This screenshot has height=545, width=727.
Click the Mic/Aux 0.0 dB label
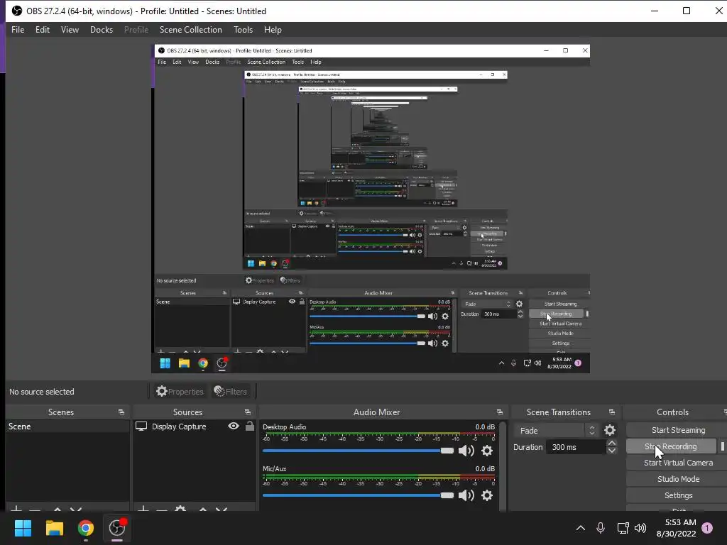tap(484, 468)
